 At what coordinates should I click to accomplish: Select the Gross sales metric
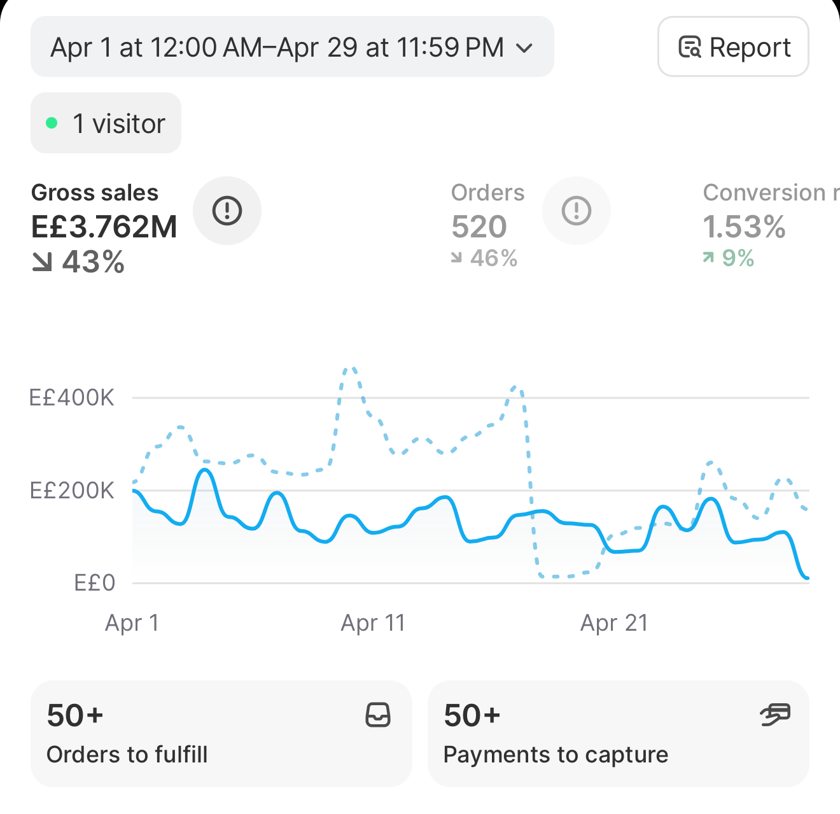pyautogui.click(x=104, y=228)
